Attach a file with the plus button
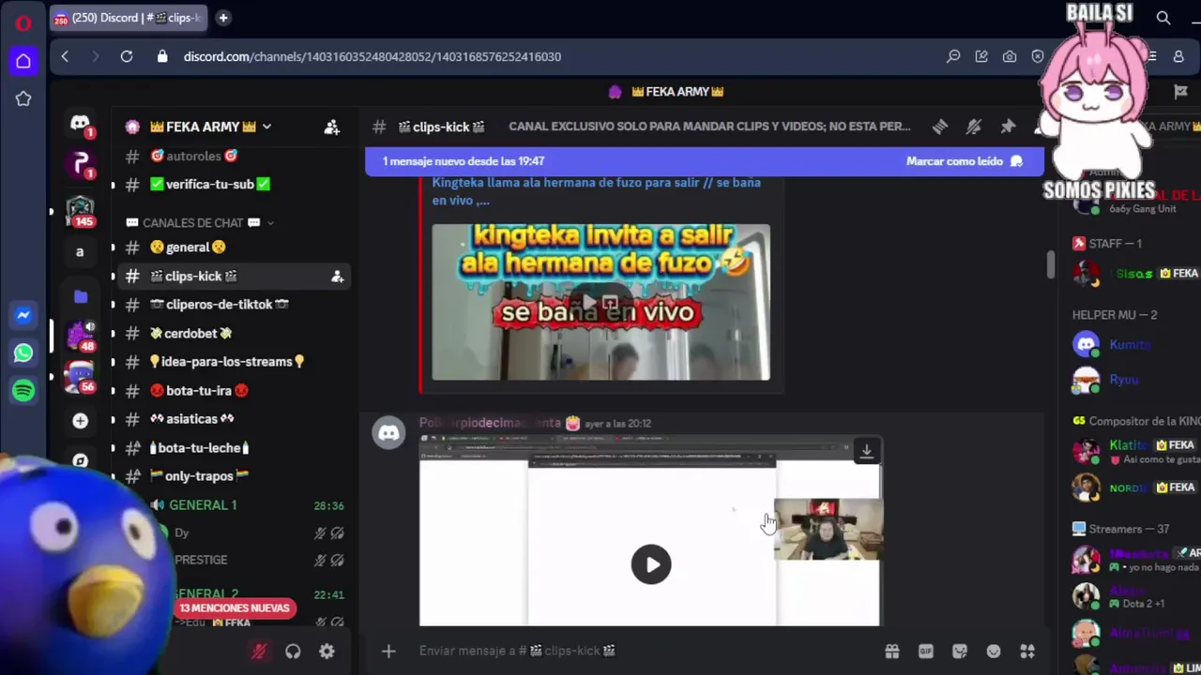The width and height of the screenshot is (1201, 675). (x=388, y=651)
